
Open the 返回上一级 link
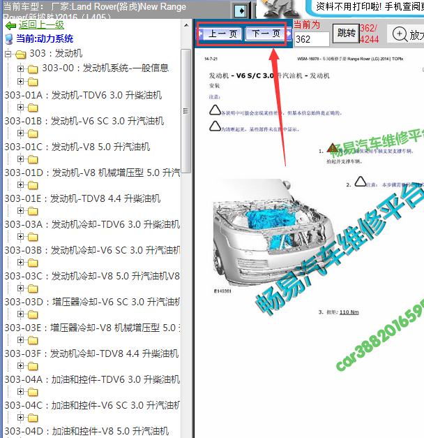[x=41, y=25]
